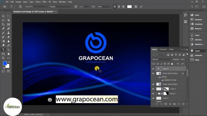Open blend mode dropdown Normal
Image resolution: width=207 pixels, height=116 pixels.
tap(162, 59)
